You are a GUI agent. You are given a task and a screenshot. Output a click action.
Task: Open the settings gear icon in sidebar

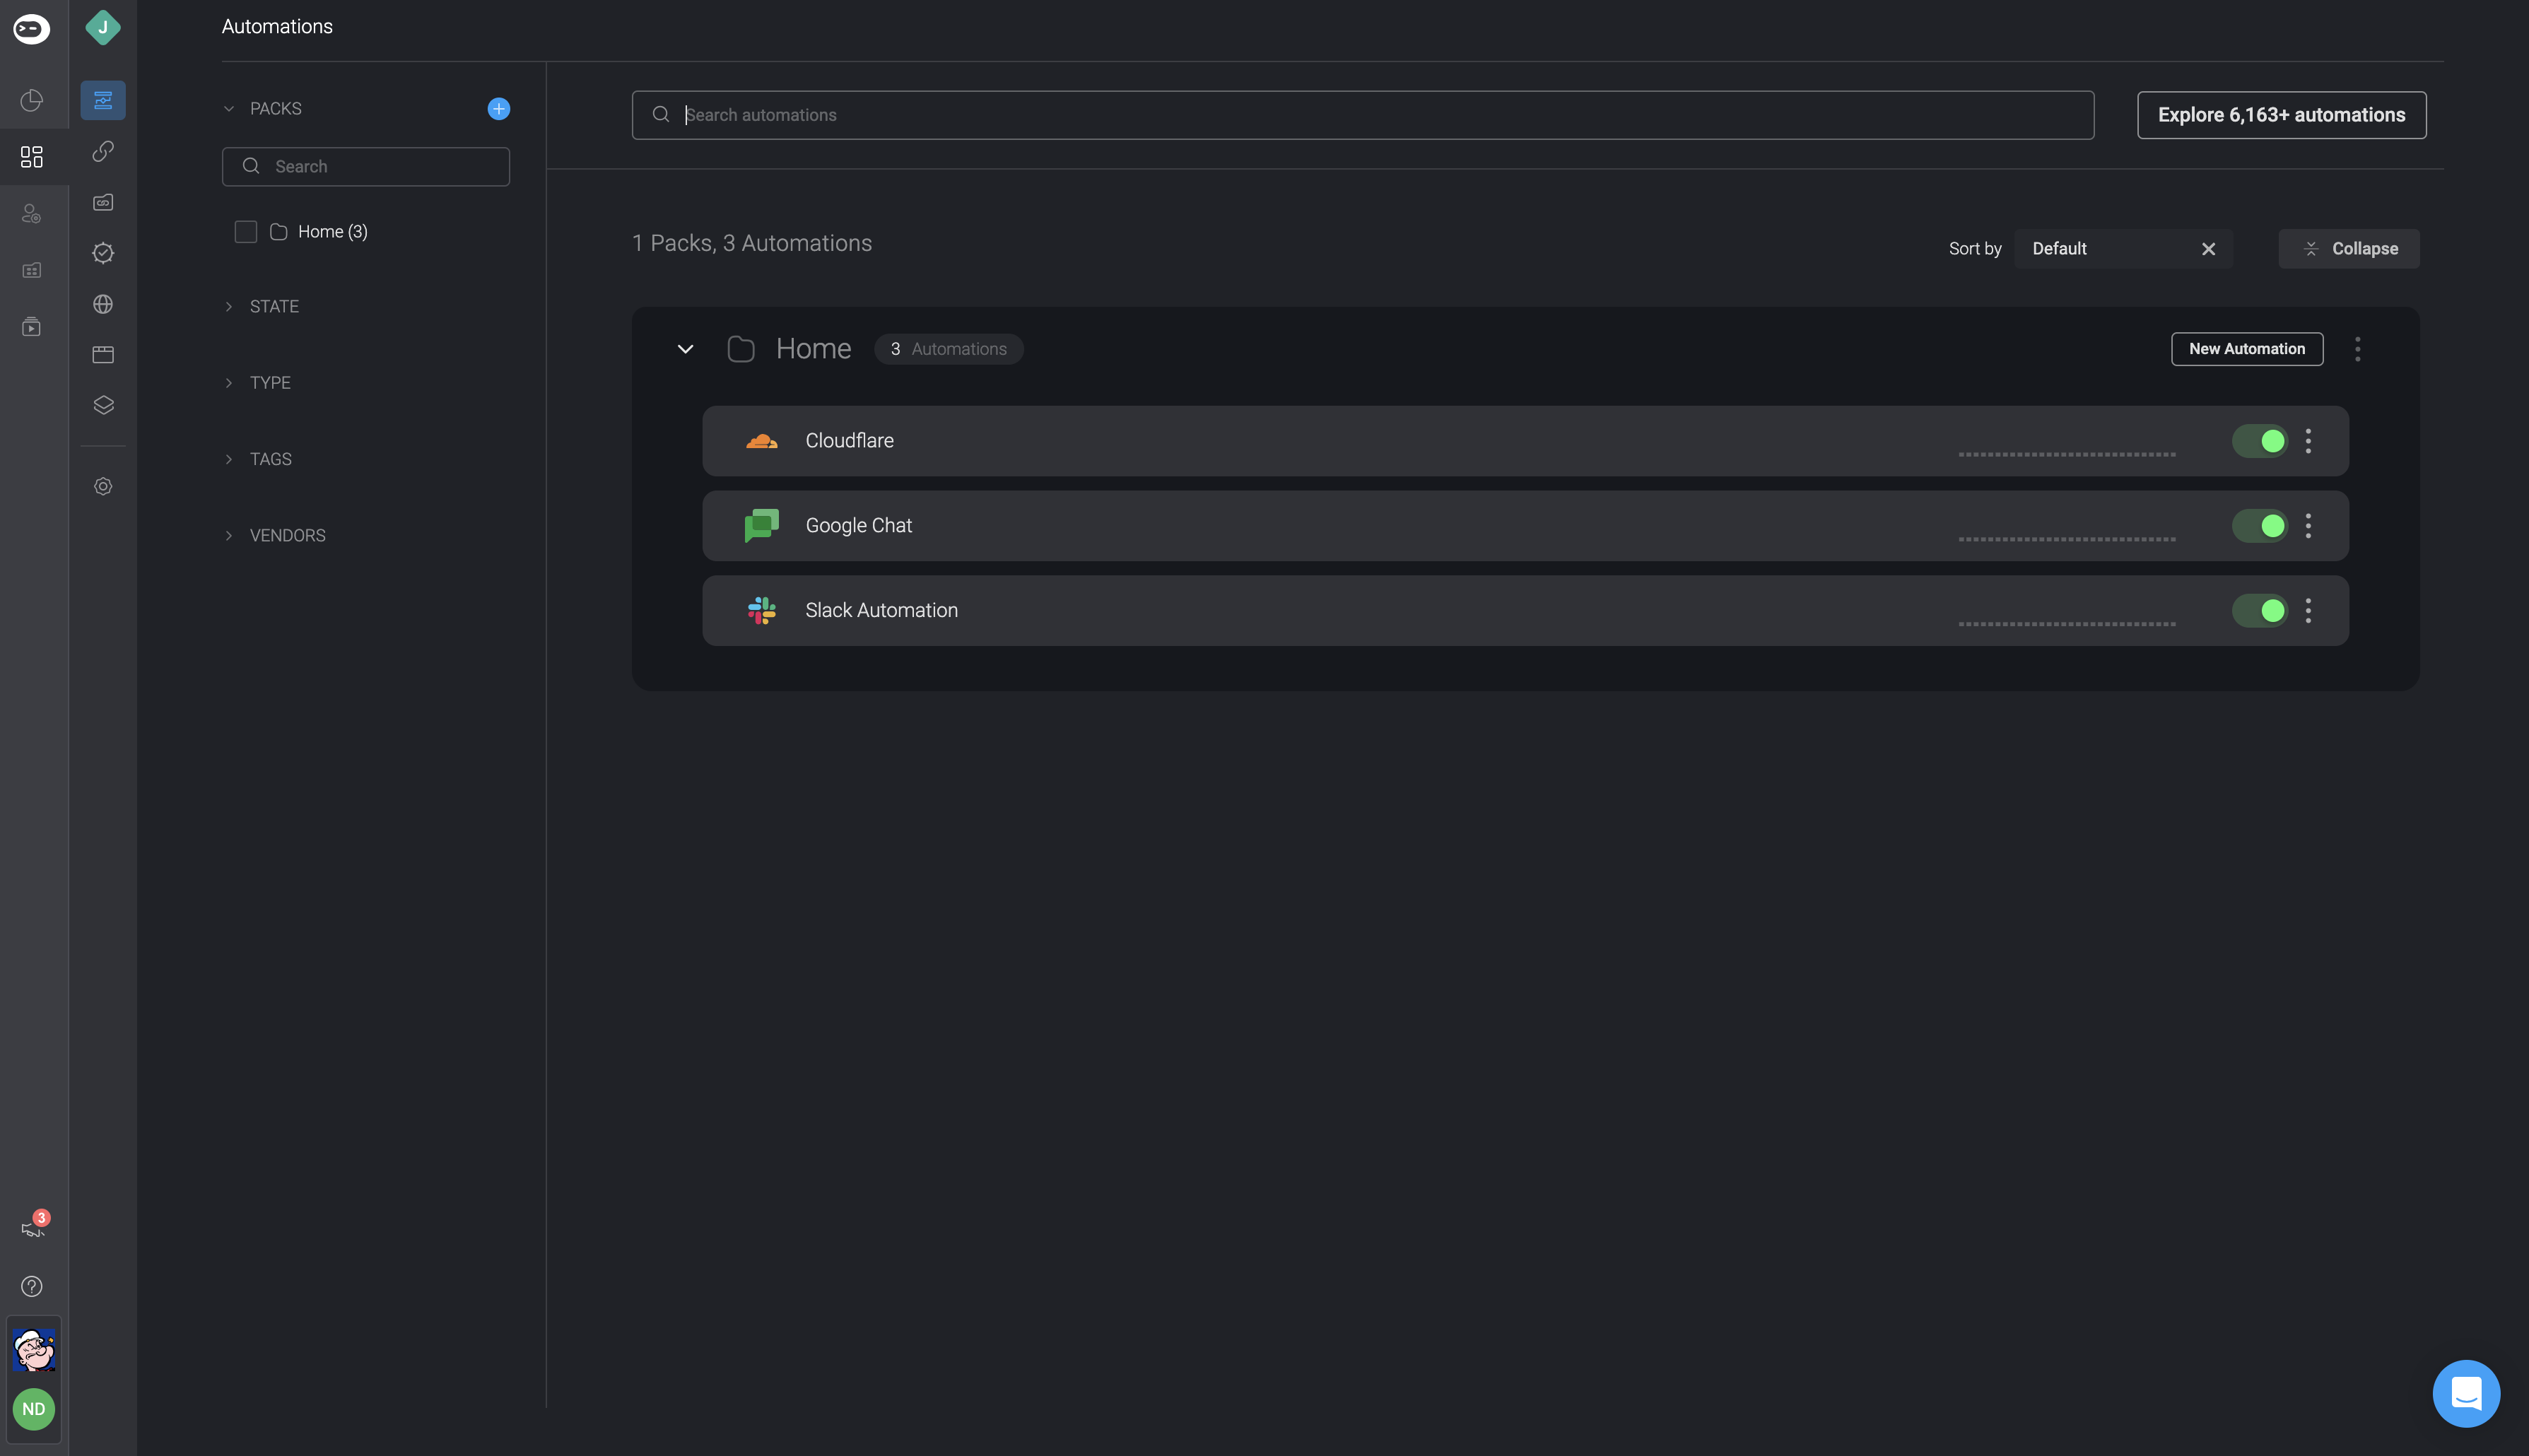[103, 486]
